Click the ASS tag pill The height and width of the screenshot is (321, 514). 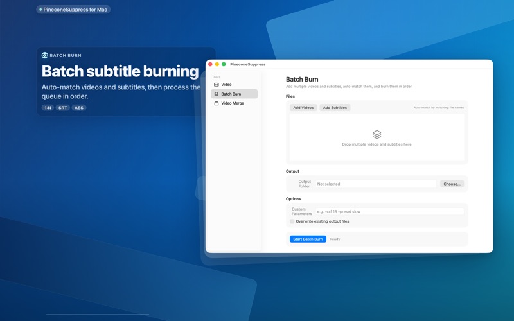click(x=78, y=108)
